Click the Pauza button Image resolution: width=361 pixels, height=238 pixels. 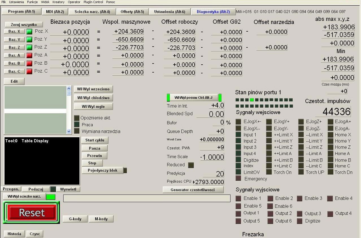click(95, 148)
